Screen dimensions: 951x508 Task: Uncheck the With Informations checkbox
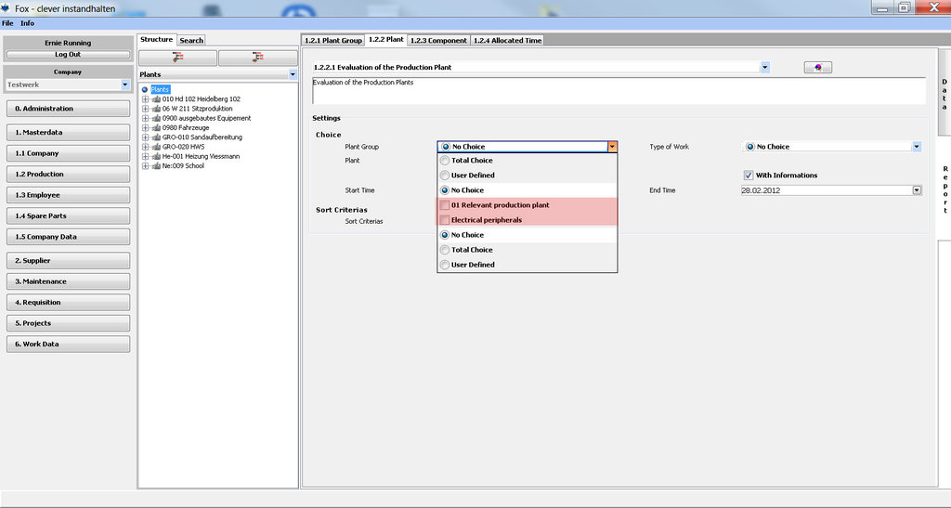749,176
